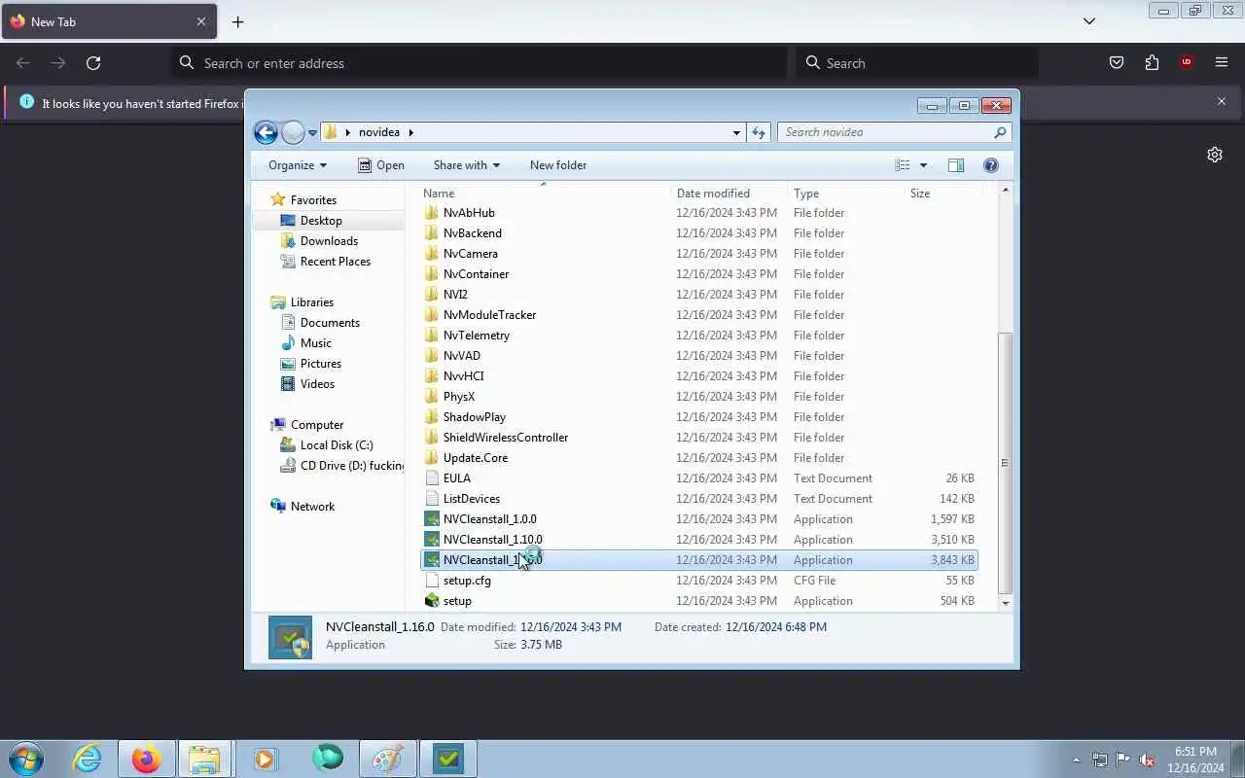Click the volume tray icon
The width and height of the screenshot is (1245, 778).
(x=1147, y=760)
